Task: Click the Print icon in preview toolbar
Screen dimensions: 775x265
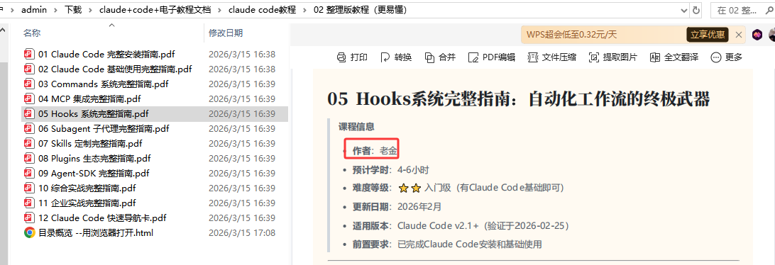Action: (x=341, y=57)
